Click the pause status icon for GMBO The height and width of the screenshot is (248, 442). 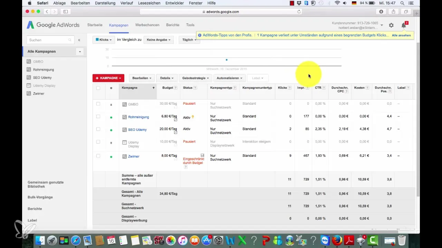111,105
